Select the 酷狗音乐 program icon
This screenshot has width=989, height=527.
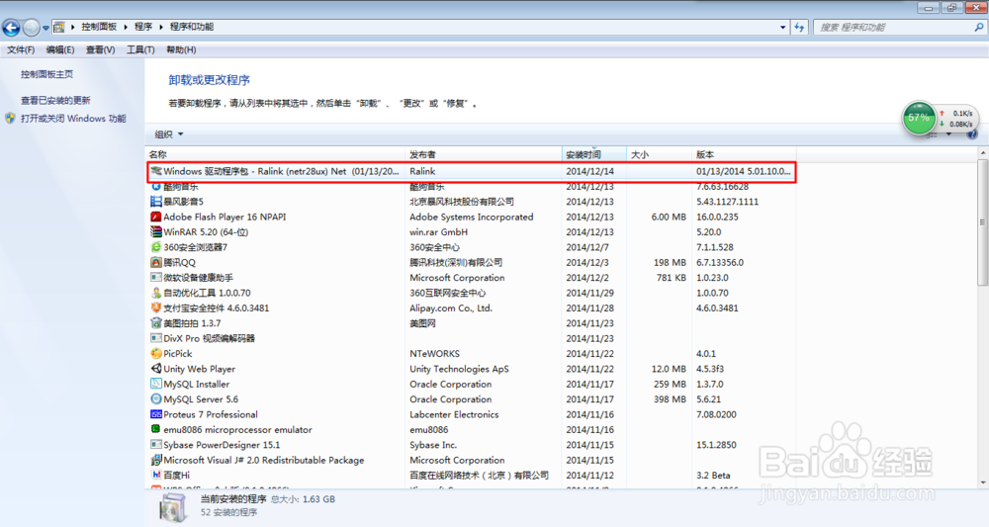point(156,187)
